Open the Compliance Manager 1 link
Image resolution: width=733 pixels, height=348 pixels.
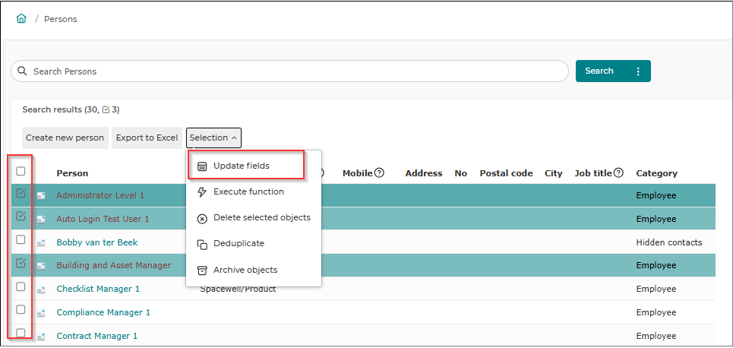click(x=103, y=312)
